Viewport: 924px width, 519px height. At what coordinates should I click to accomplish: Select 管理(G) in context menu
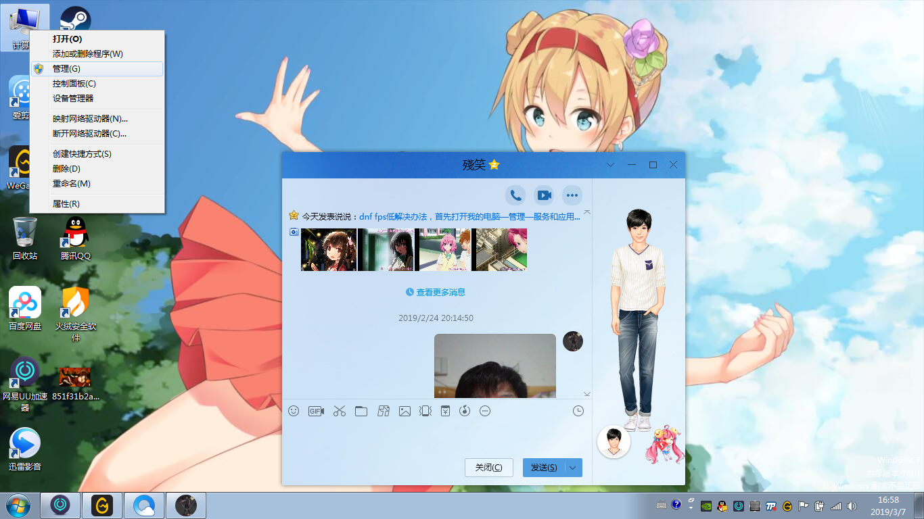coord(97,69)
